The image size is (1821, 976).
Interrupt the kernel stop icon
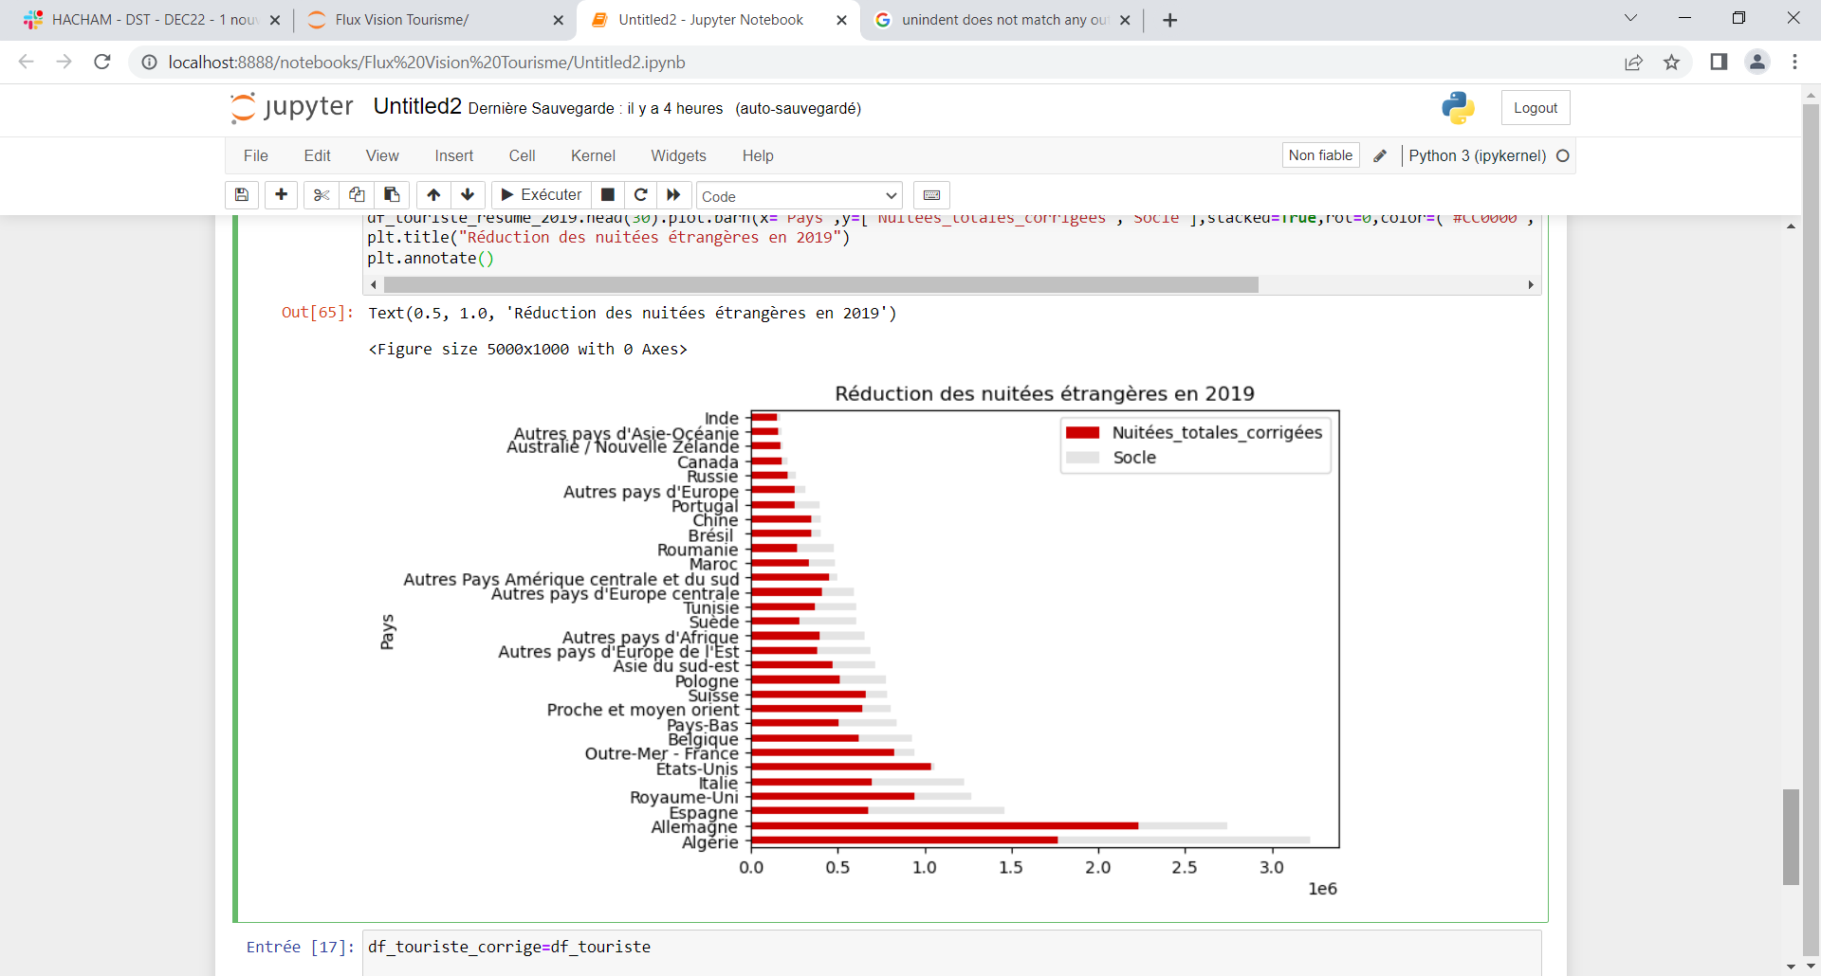[x=608, y=195]
